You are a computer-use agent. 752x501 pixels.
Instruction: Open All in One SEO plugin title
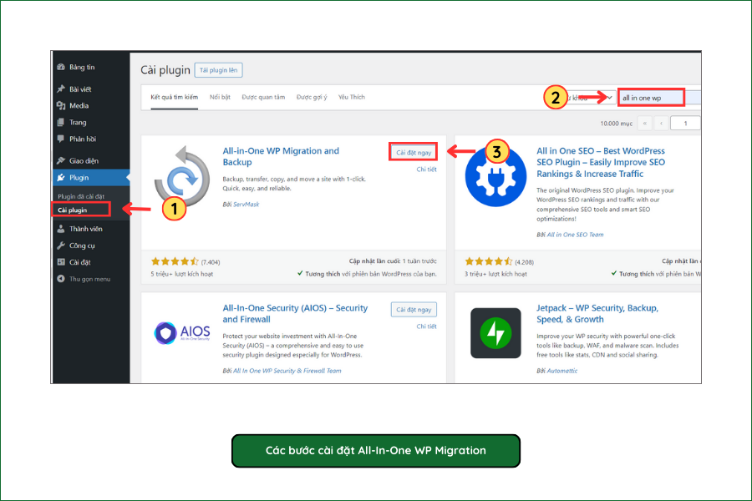pyautogui.click(x=601, y=162)
